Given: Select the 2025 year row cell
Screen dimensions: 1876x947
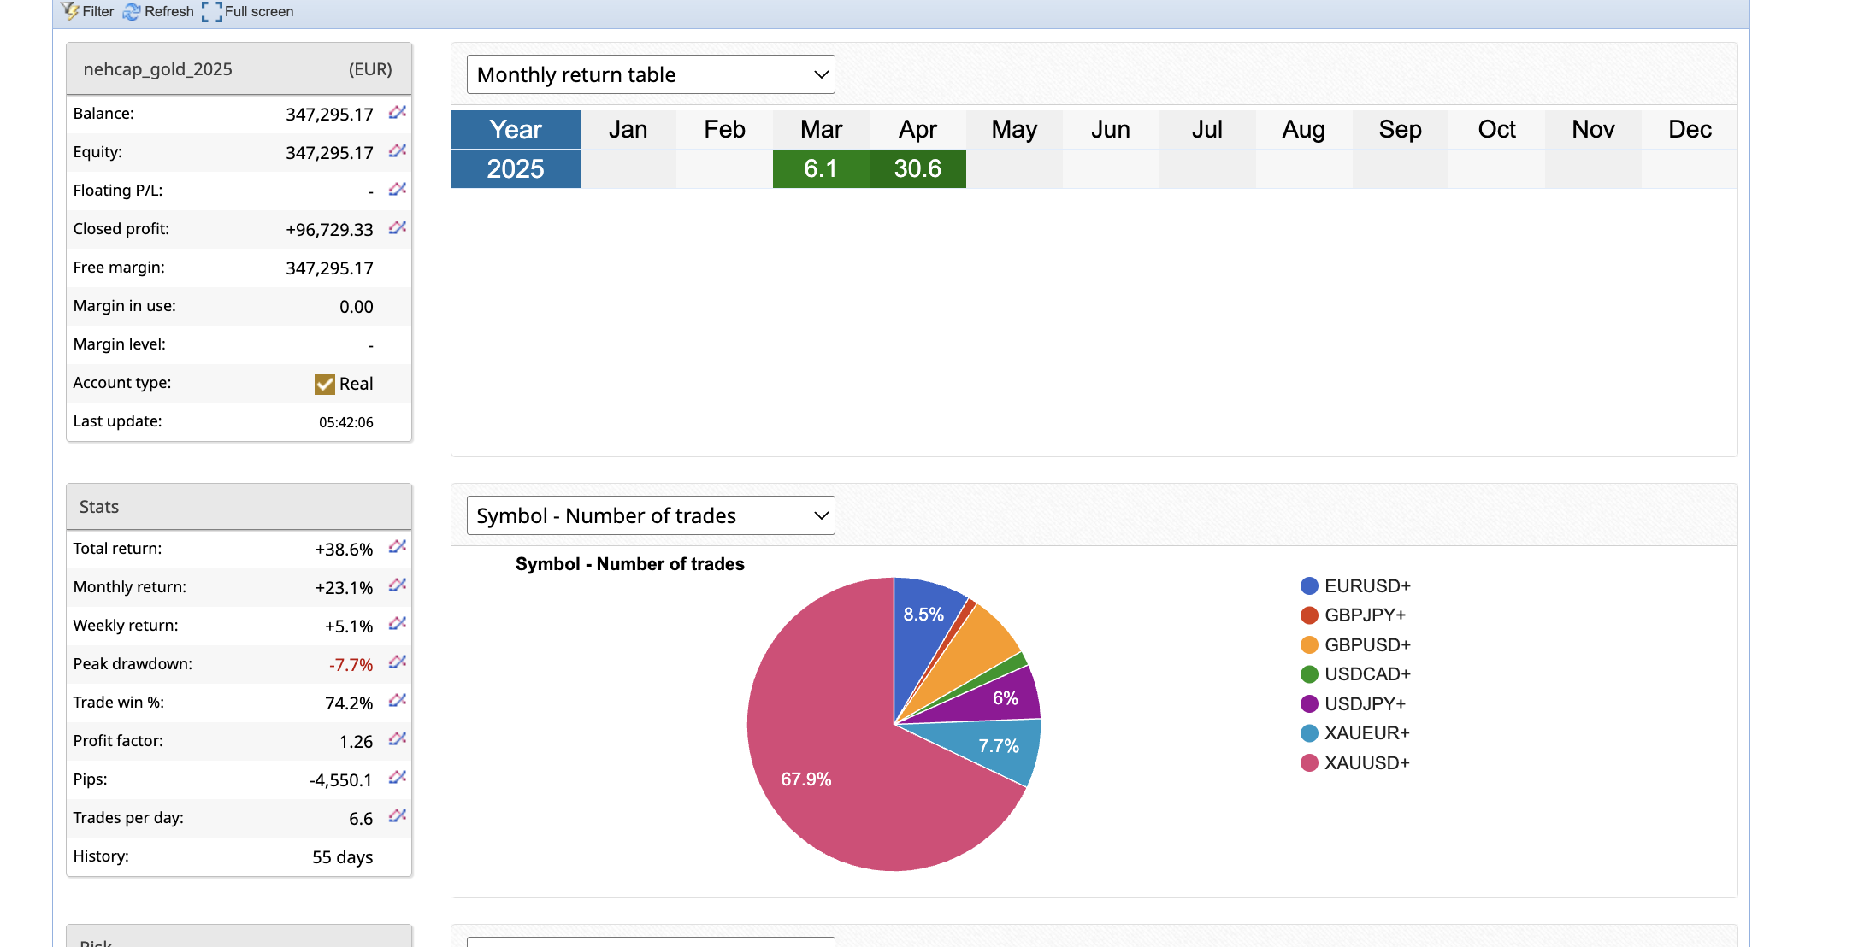Looking at the screenshot, I should [x=516, y=168].
